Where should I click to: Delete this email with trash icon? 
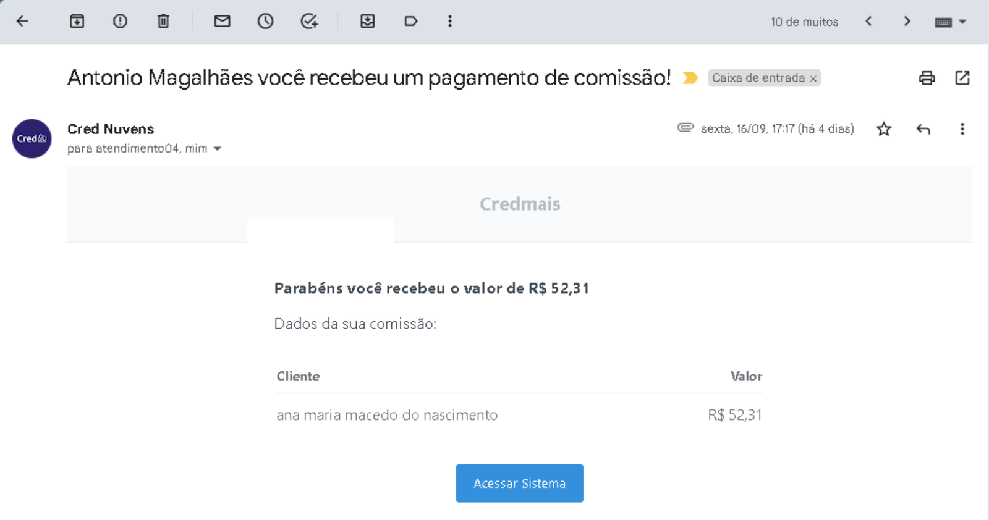click(x=163, y=22)
